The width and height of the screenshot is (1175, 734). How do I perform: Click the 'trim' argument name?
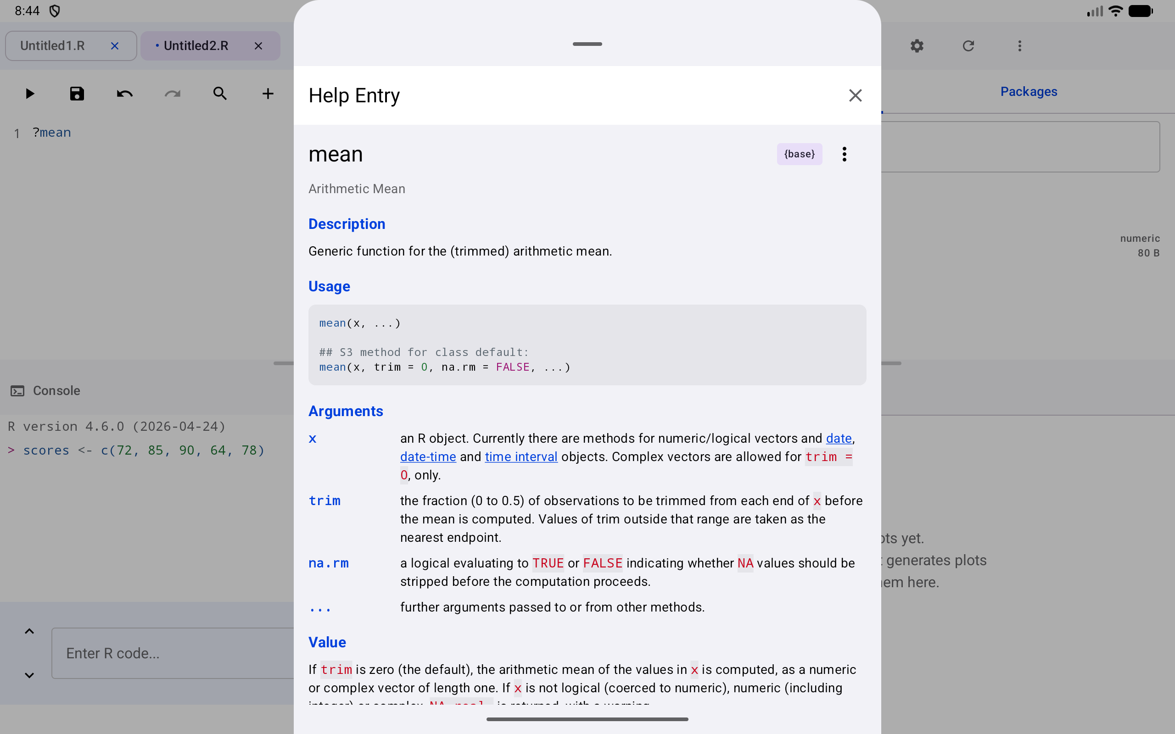(325, 500)
